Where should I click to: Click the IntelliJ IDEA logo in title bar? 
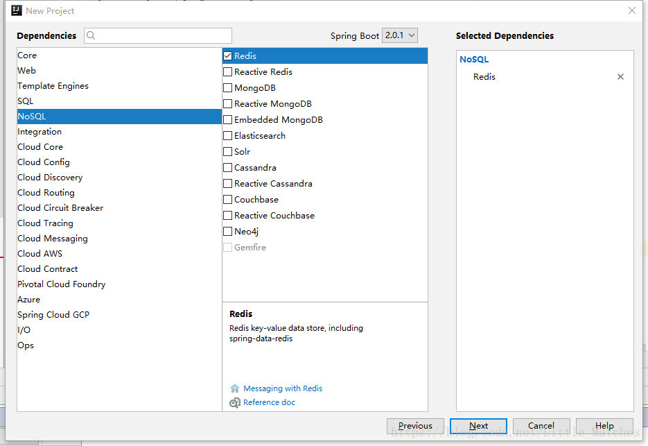[16, 10]
